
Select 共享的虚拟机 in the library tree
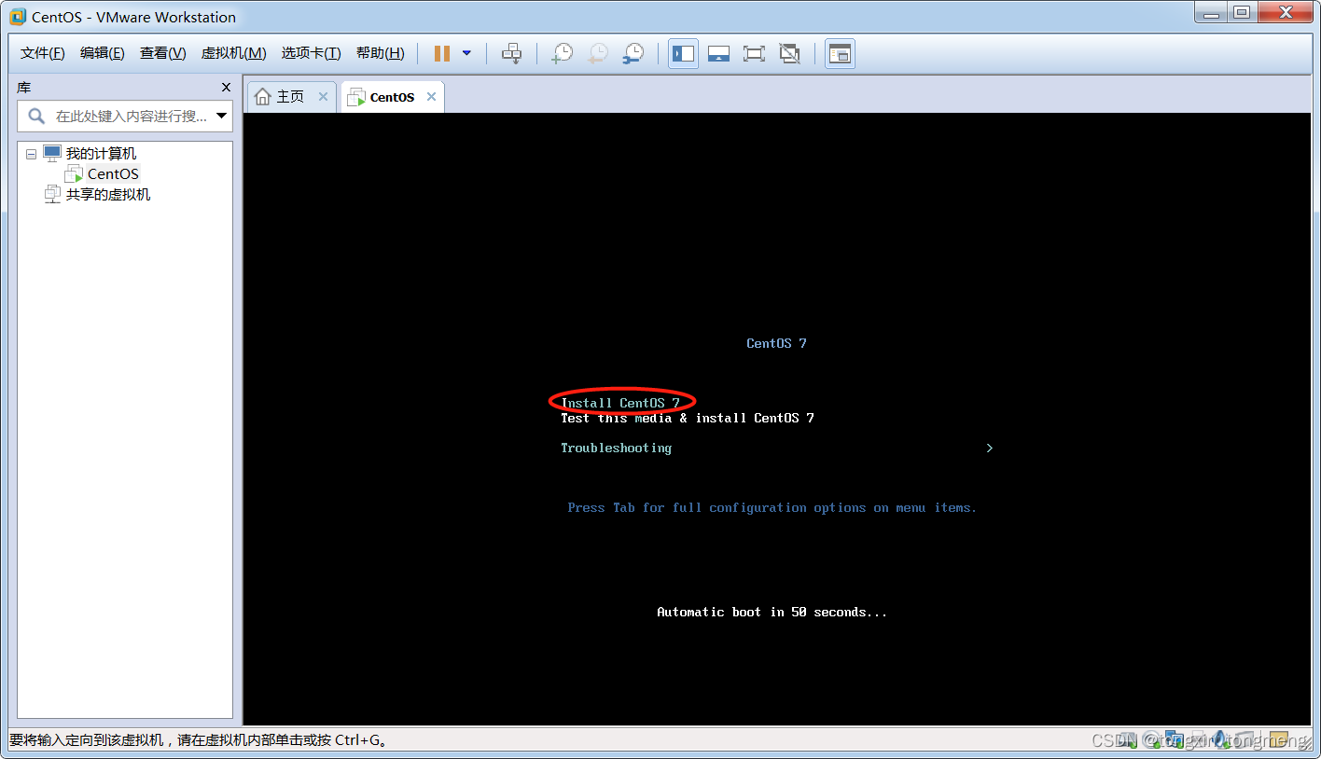(x=107, y=195)
